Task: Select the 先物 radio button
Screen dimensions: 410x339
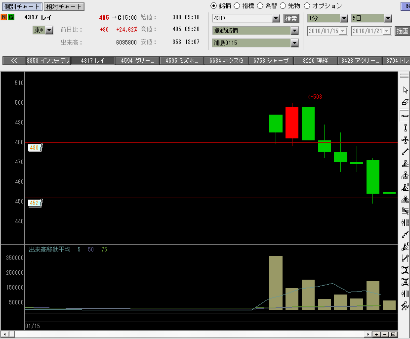Action: coord(283,6)
